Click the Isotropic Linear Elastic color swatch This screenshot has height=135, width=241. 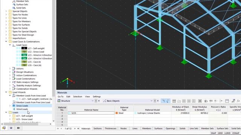coord(136,113)
